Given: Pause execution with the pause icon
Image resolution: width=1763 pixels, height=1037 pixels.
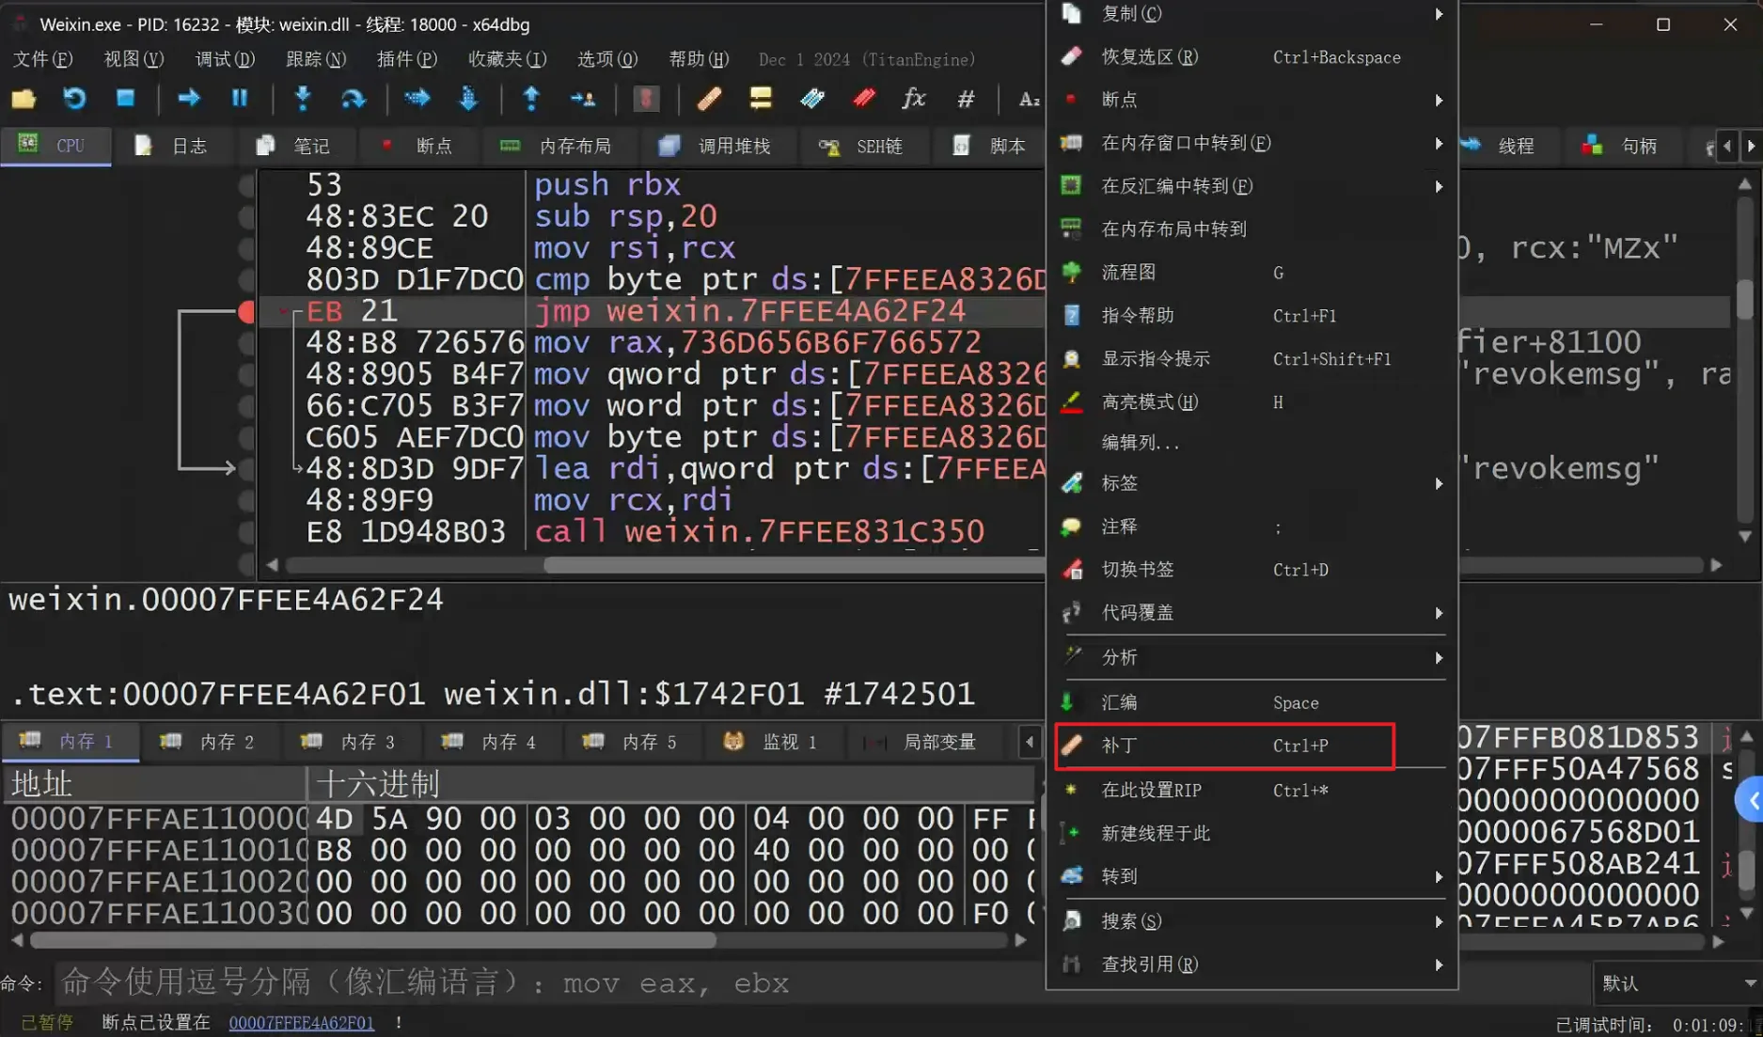Looking at the screenshot, I should click(x=240, y=99).
